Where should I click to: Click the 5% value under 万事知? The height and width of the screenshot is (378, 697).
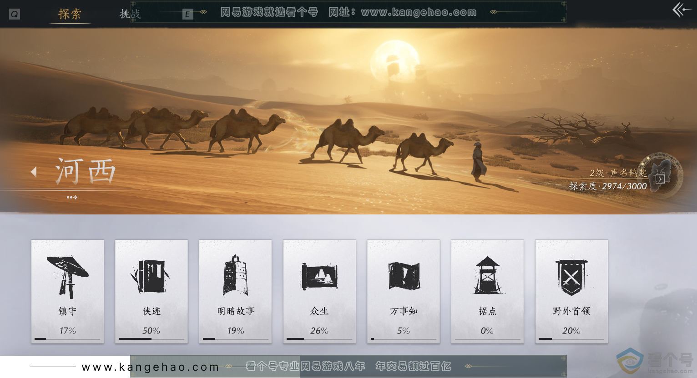(x=404, y=331)
